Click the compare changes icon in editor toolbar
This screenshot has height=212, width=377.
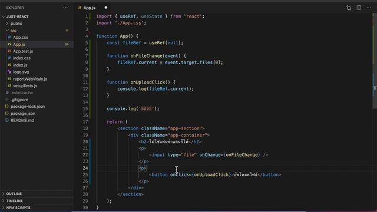[x=349, y=8]
